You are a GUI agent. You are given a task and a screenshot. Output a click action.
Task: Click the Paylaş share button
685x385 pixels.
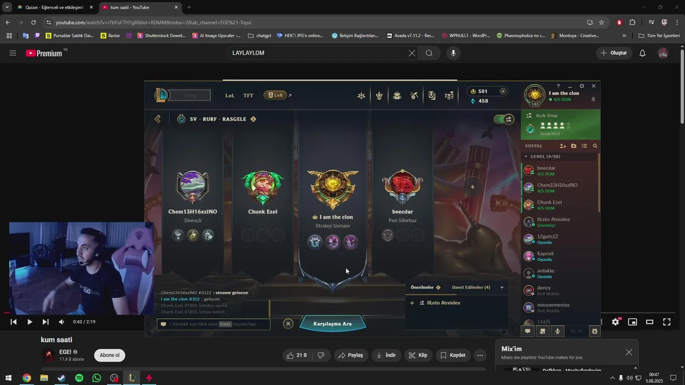(351, 355)
